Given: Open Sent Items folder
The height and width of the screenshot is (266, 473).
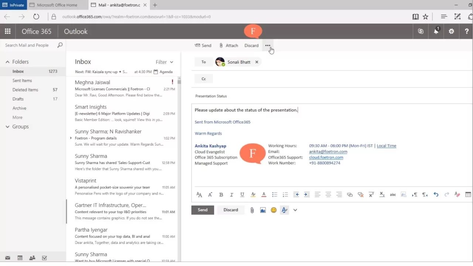Looking at the screenshot, I should pyautogui.click(x=22, y=81).
